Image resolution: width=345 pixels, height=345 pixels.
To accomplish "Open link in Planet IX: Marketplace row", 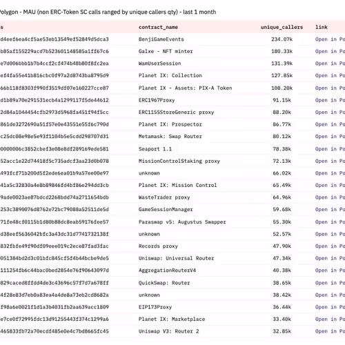I will (330, 319).
